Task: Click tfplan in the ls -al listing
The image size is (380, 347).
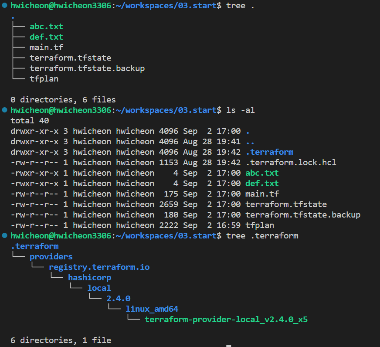Action: point(260,225)
